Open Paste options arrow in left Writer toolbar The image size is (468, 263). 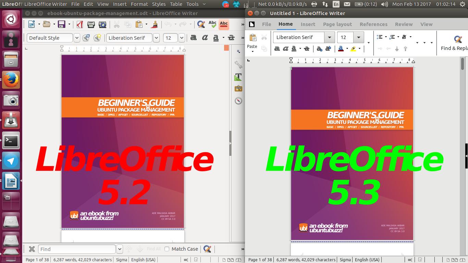[146, 24]
